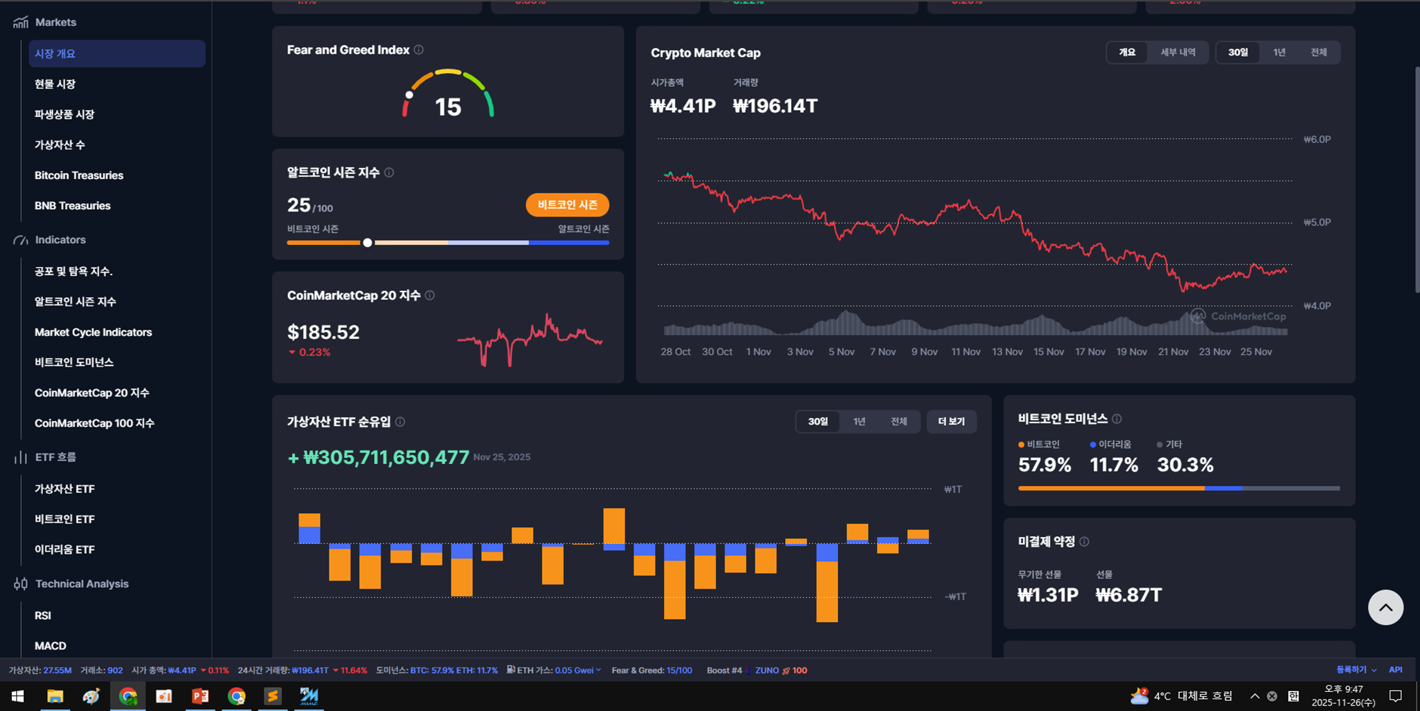Screen dimensions: 1420x711
Task: Click info icon next to Fear and Greed Index
Action: point(418,50)
